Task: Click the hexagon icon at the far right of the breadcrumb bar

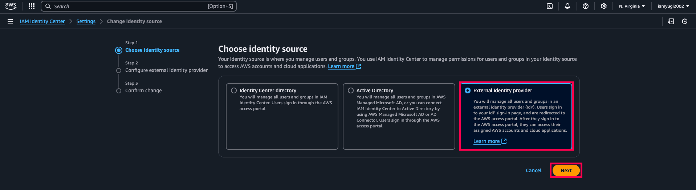Action: tap(685, 21)
